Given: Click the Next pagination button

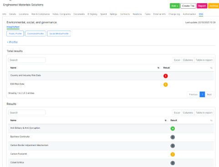Looking at the screenshot, I should pyautogui.click(x=209, y=94).
